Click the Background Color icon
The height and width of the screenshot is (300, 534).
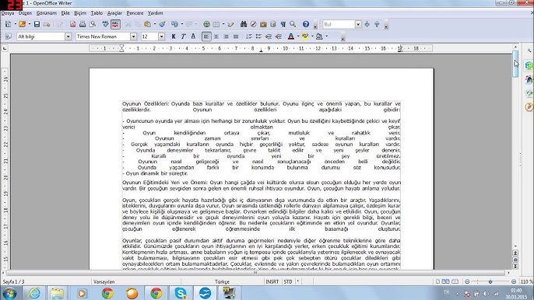319,37
